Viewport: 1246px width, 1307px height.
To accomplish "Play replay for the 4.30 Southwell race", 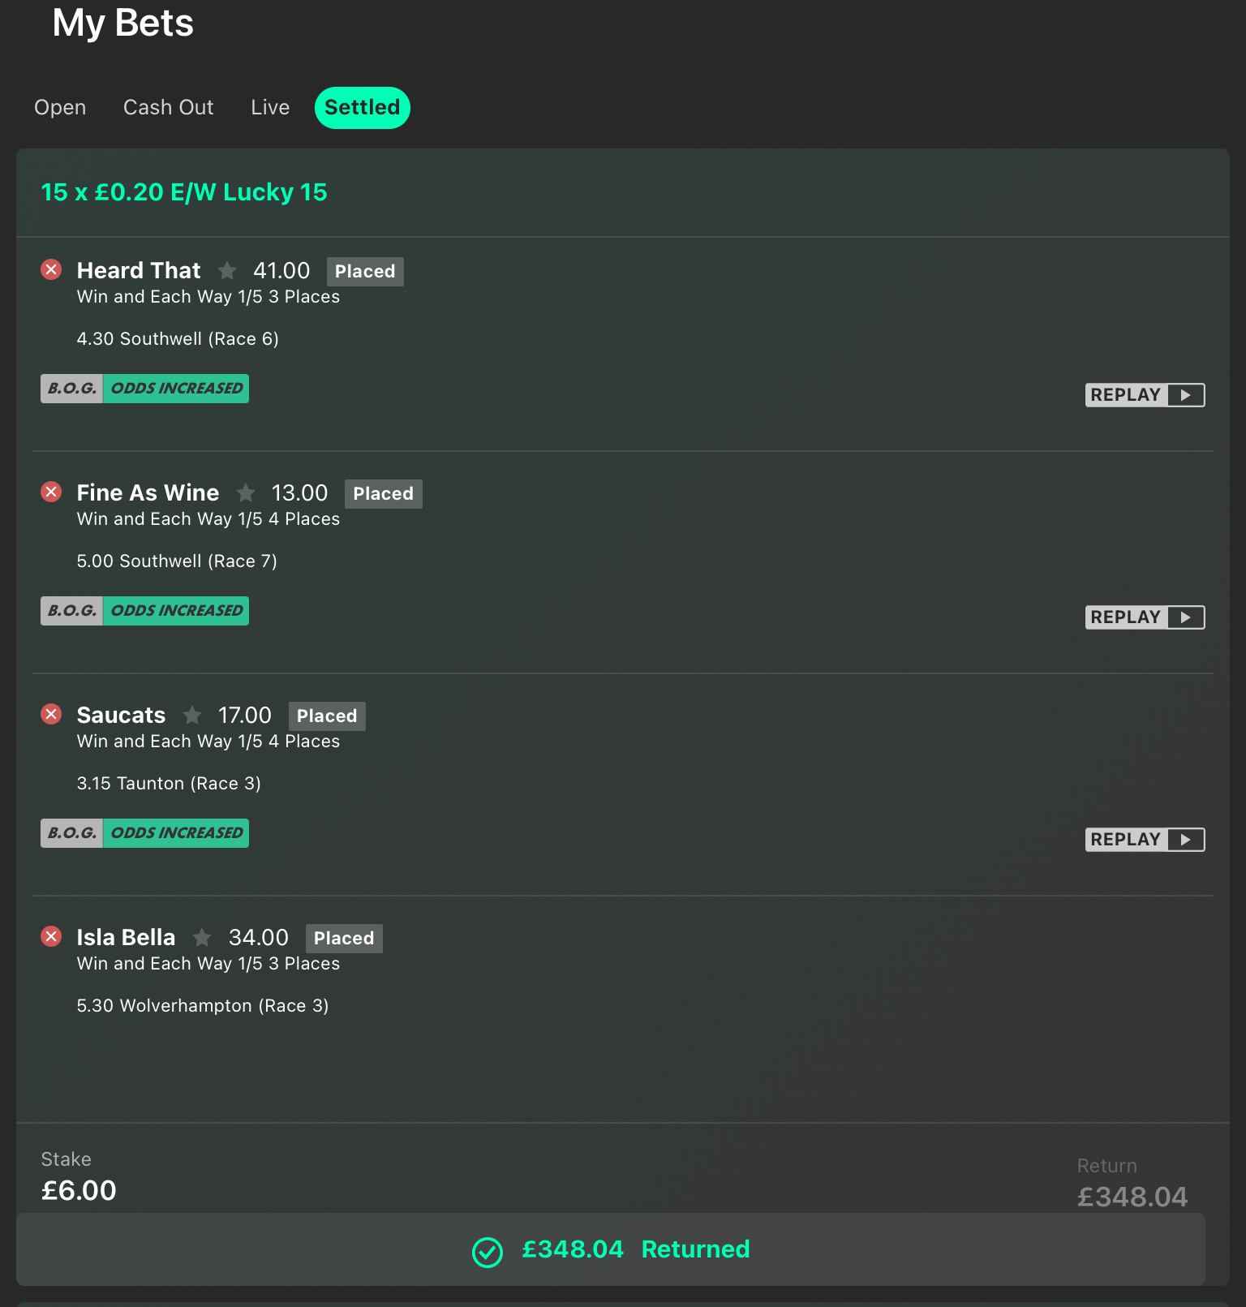I will point(1145,395).
